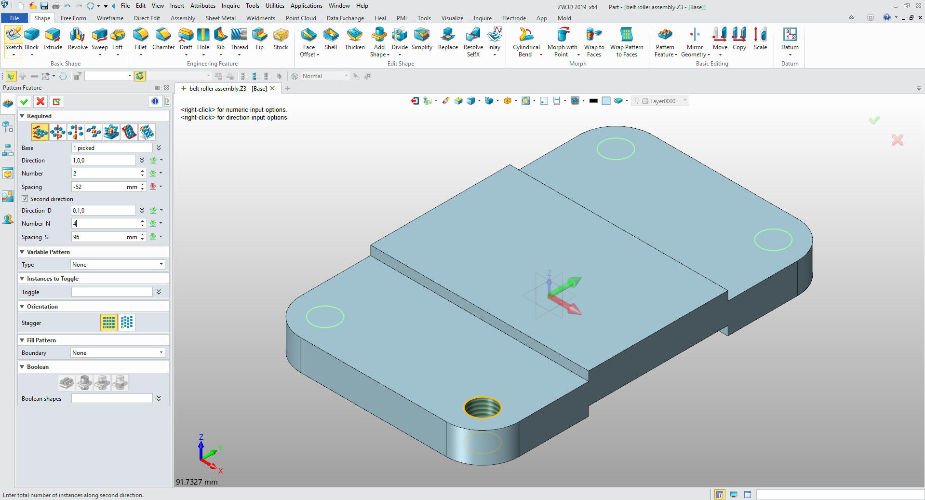Open the Hole feature tool

coord(203,39)
